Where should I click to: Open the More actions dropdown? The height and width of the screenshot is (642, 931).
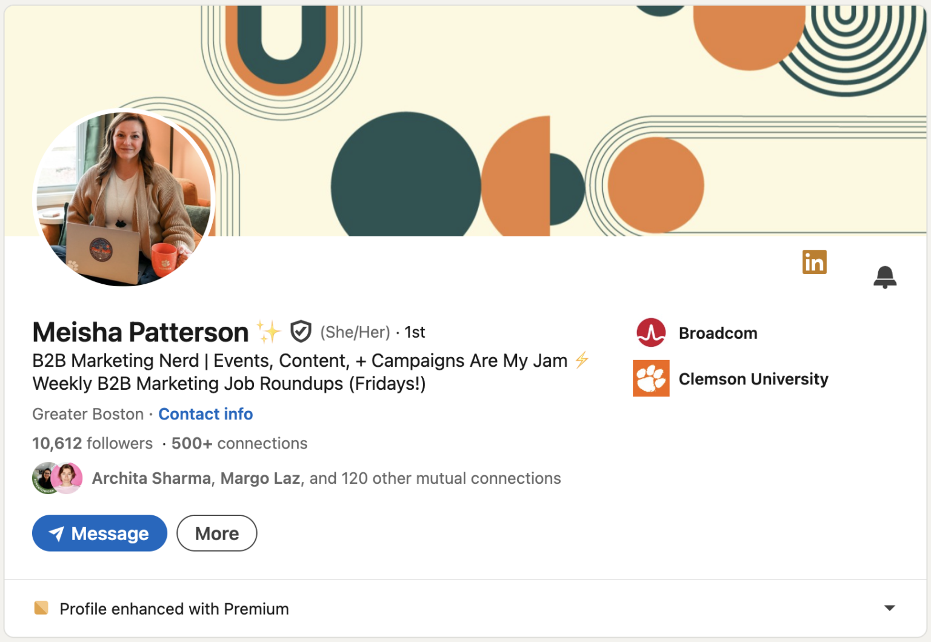point(216,533)
